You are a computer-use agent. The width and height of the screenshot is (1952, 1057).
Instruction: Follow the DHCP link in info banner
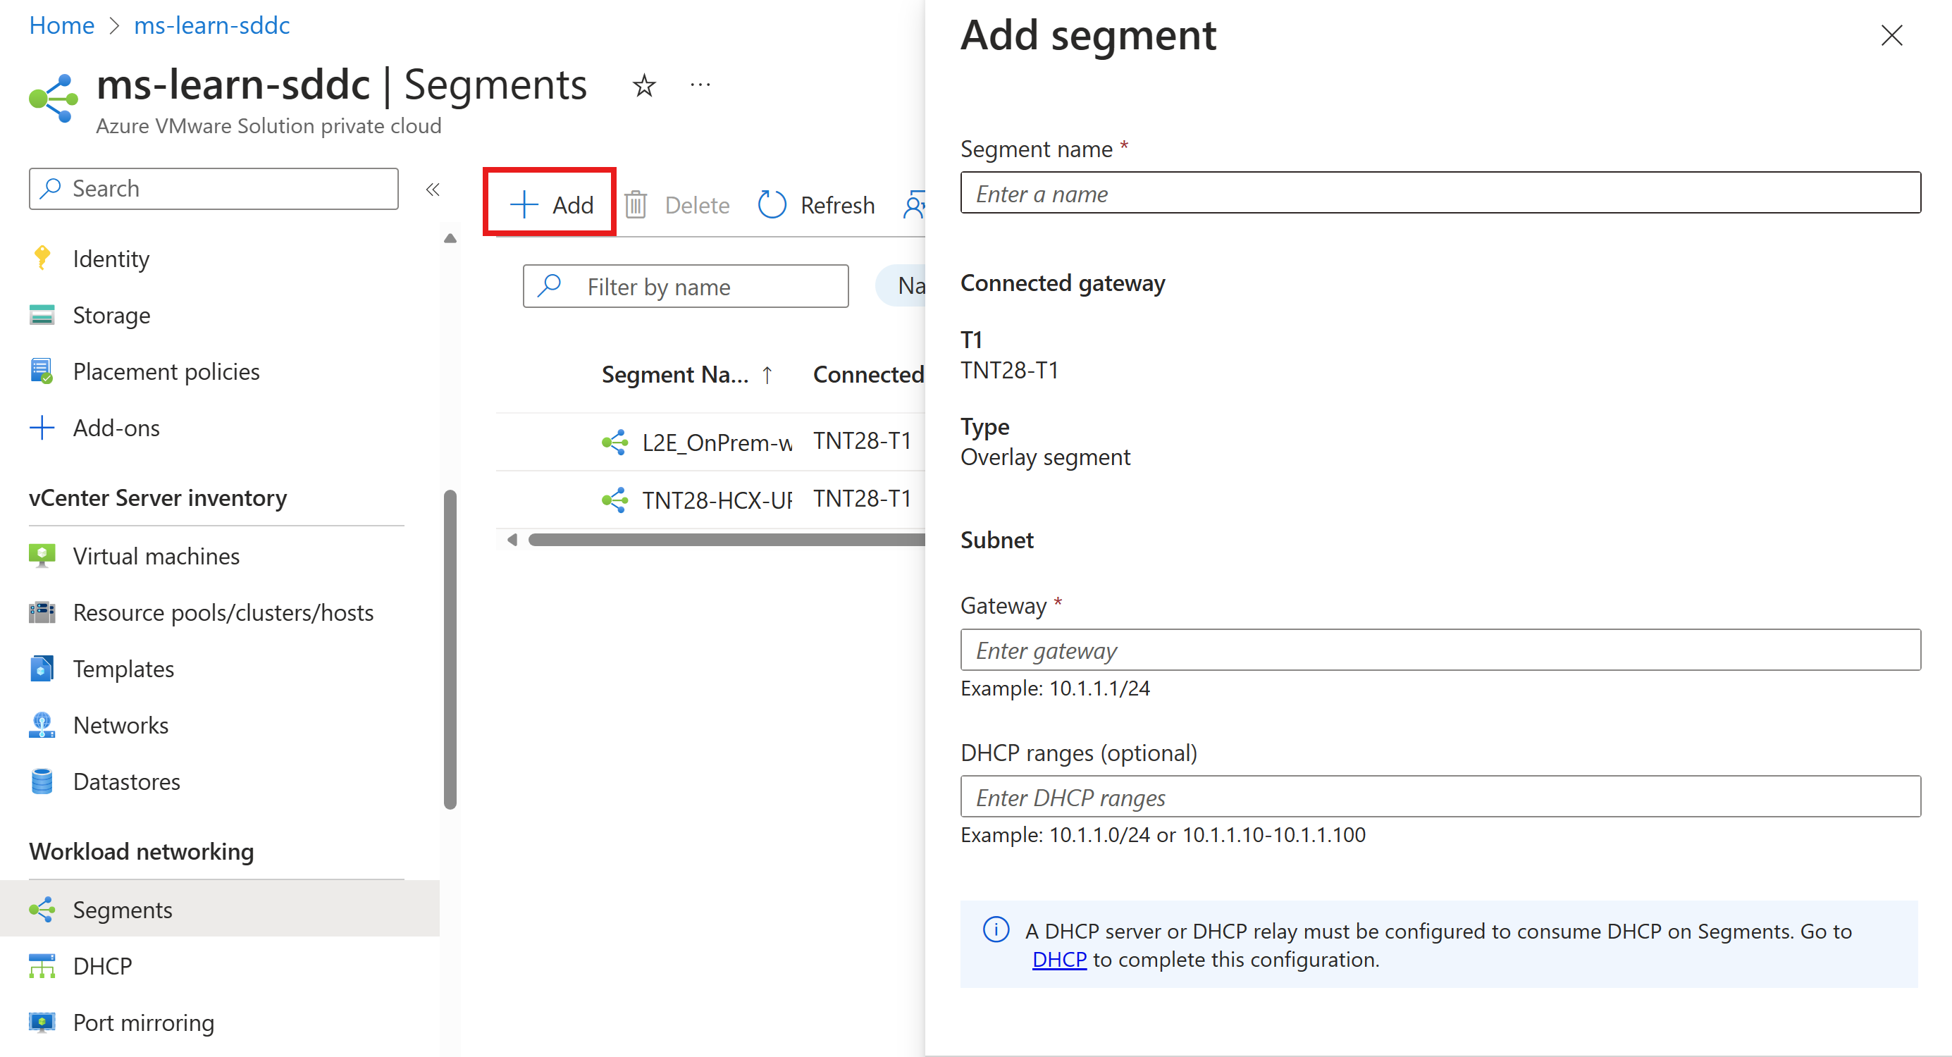pos(1058,959)
